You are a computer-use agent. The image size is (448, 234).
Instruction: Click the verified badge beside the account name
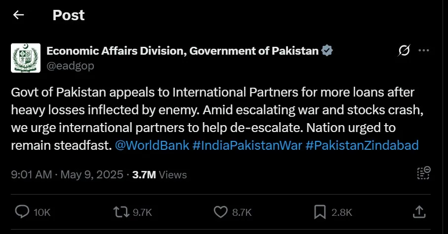point(327,51)
